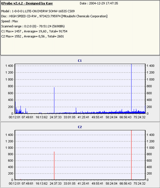Select the Model LITE-ON DVDRW line
Viewport: 160px width, 188px height.
[x=38, y=11]
